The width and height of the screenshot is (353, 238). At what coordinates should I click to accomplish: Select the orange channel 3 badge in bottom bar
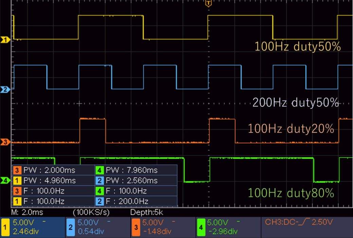click(136, 227)
